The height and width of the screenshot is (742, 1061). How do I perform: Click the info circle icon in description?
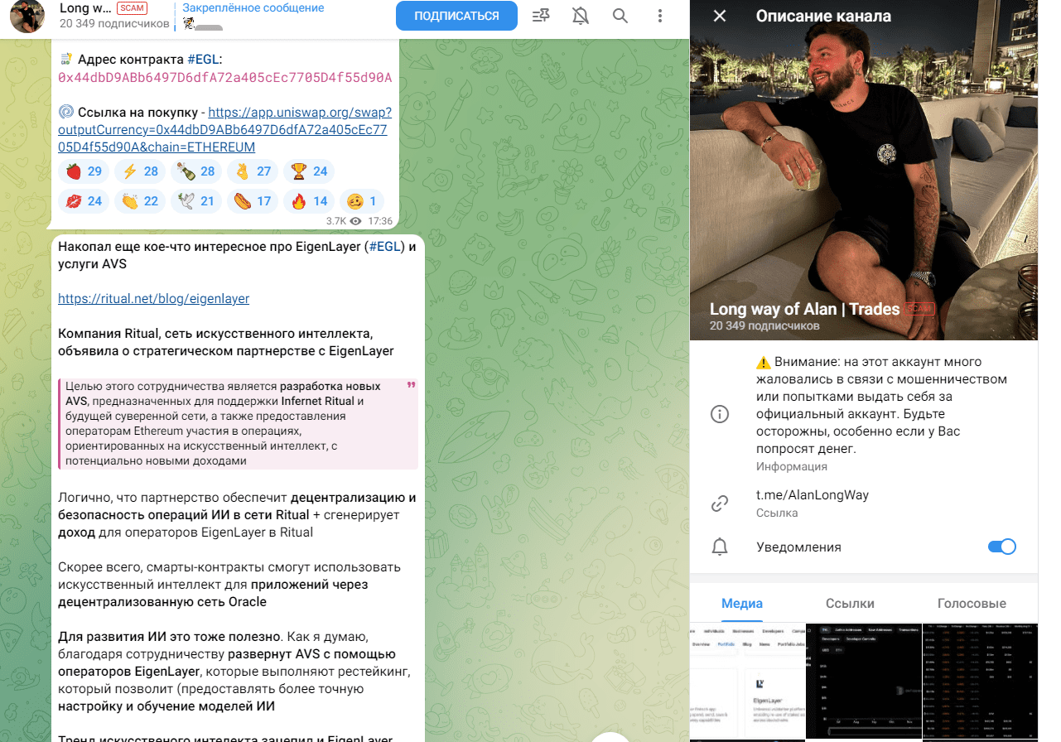[720, 414]
